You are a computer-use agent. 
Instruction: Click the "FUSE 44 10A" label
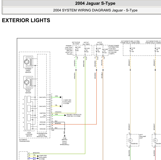pyautogui.click(x=133, y=50)
